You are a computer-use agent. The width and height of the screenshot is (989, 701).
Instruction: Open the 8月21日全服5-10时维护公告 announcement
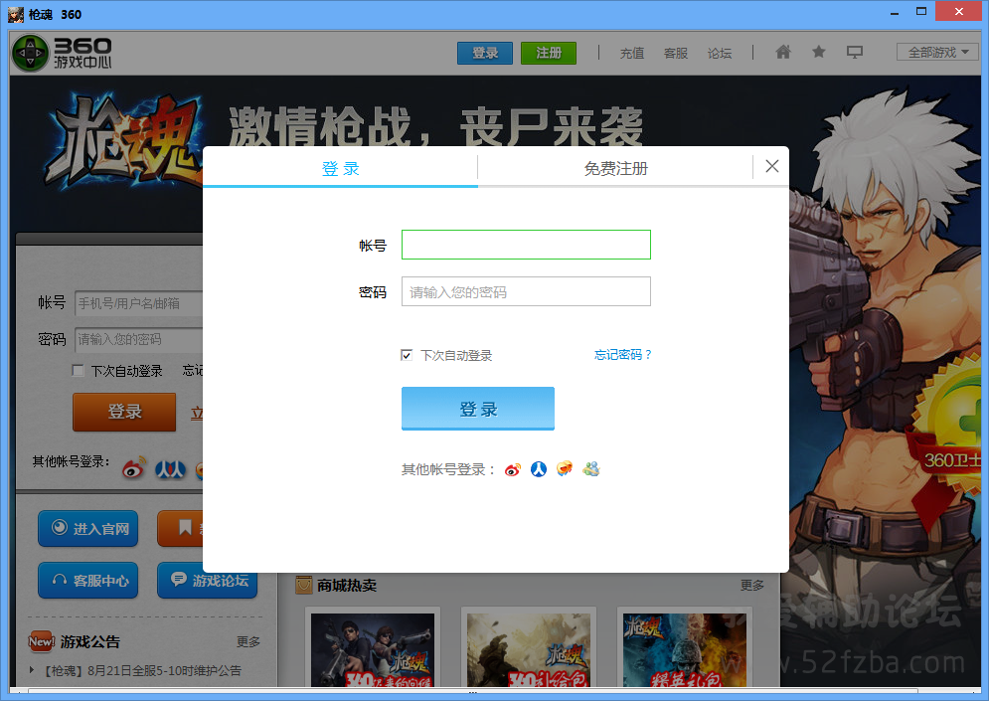[x=142, y=671]
